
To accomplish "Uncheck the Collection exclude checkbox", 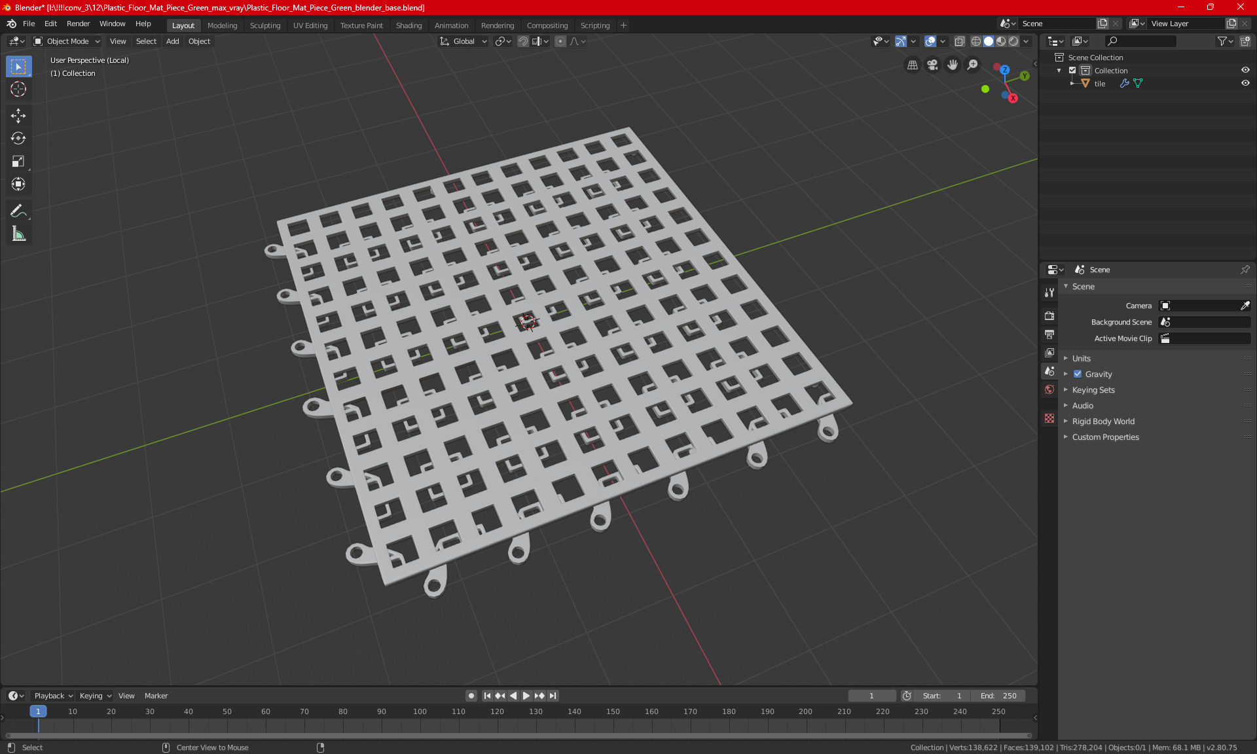I will (x=1072, y=70).
